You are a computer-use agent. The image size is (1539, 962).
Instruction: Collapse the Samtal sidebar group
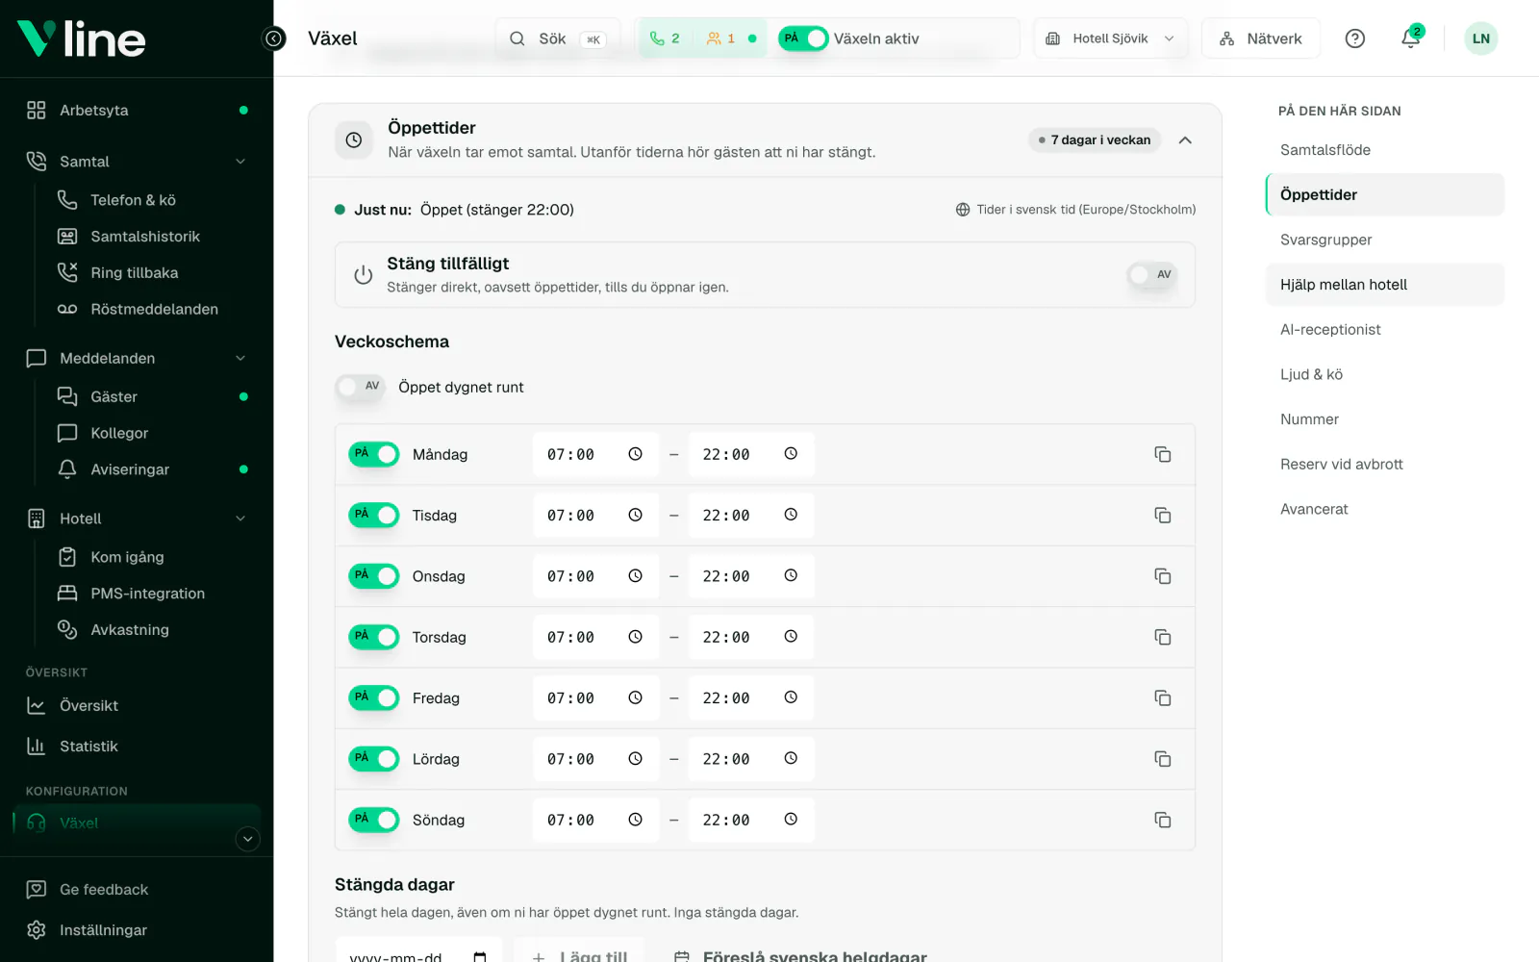[240, 162]
